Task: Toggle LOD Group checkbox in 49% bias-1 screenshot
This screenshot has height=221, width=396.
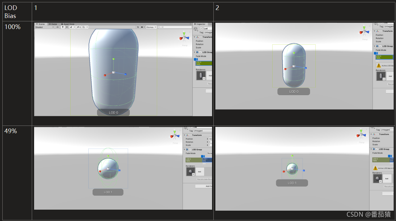Action: [190, 150]
